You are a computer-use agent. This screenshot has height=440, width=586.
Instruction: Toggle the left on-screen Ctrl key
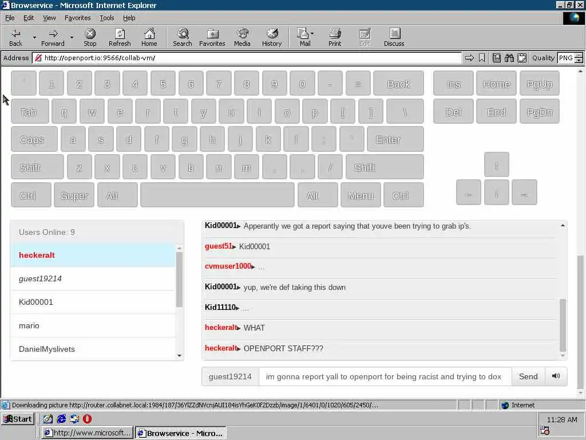pos(31,195)
